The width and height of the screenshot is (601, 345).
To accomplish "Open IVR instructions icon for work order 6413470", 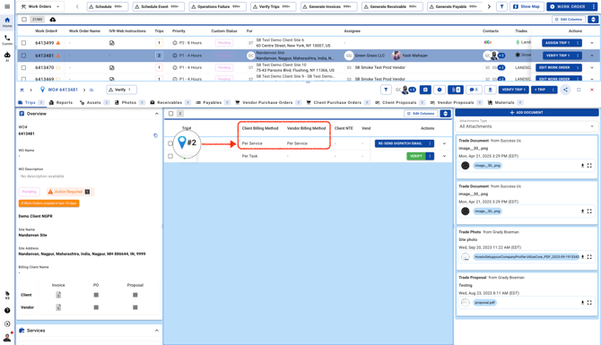I will tap(111, 68).
